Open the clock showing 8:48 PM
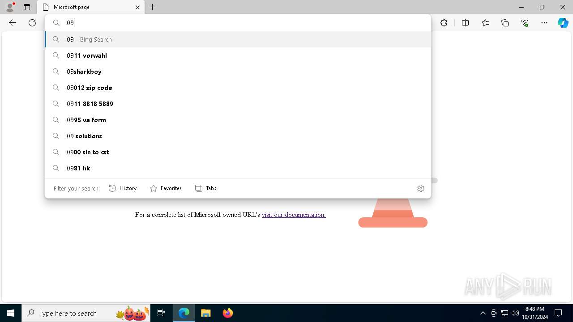The image size is (573, 322). tap(535, 313)
